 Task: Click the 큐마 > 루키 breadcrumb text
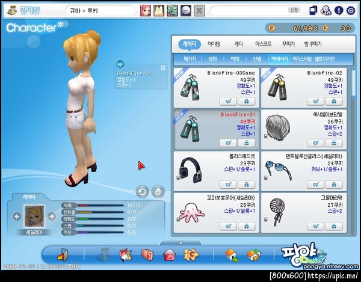pos(84,11)
